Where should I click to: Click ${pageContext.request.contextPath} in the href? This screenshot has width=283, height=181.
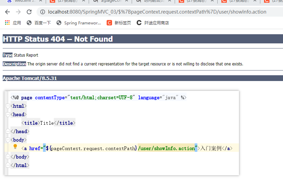click(91, 148)
